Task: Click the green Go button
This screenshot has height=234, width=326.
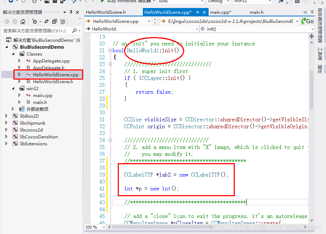Action: coord(307,21)
